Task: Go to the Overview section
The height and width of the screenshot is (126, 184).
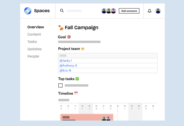Action: click(x=36, y=27)
